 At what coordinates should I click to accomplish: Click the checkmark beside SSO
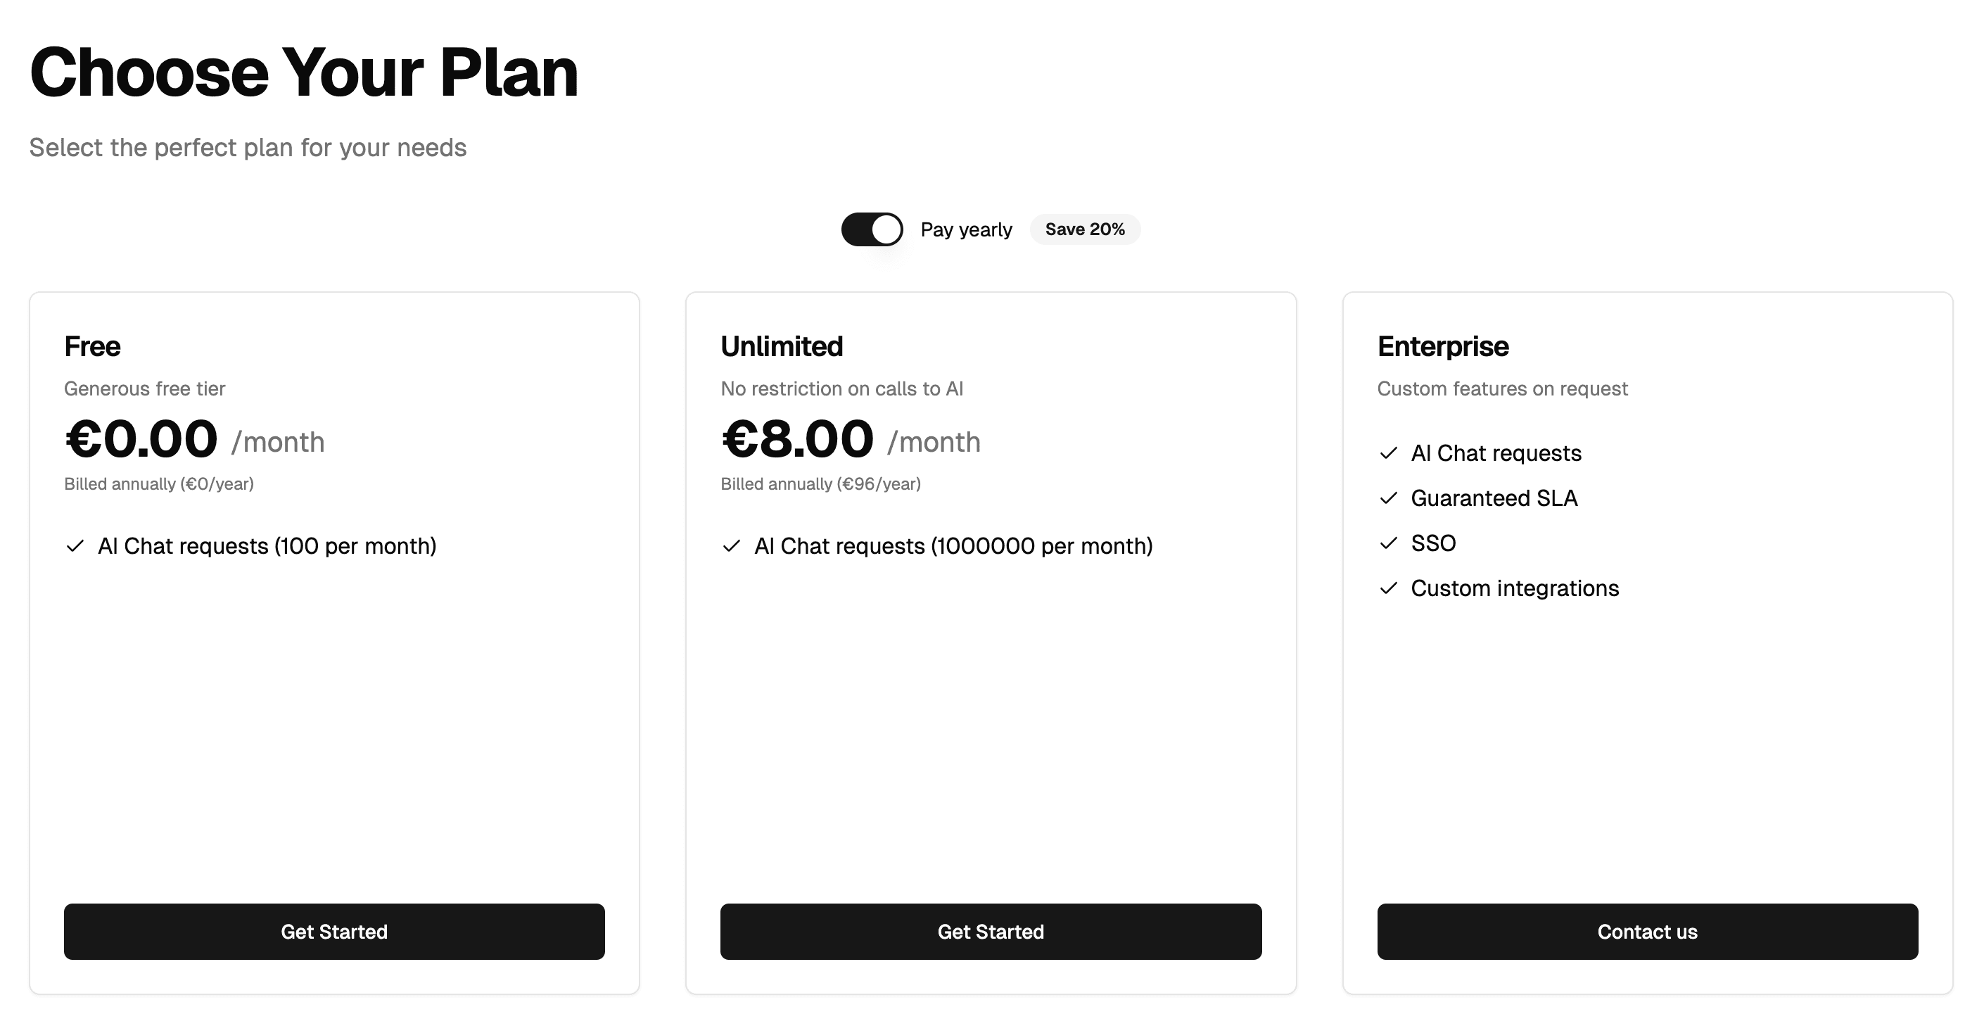coord(1389,543)
